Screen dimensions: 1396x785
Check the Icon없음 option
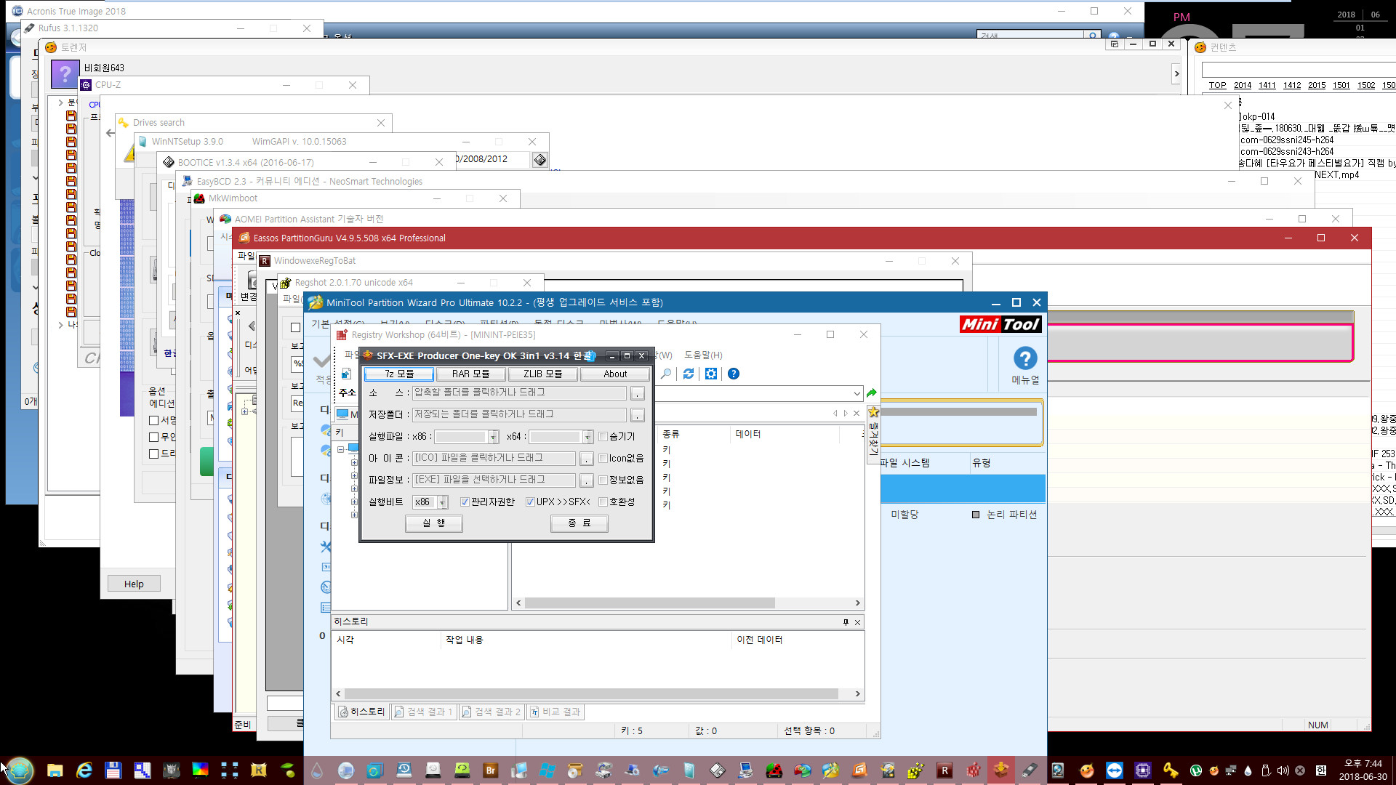(x=603, y=459)
